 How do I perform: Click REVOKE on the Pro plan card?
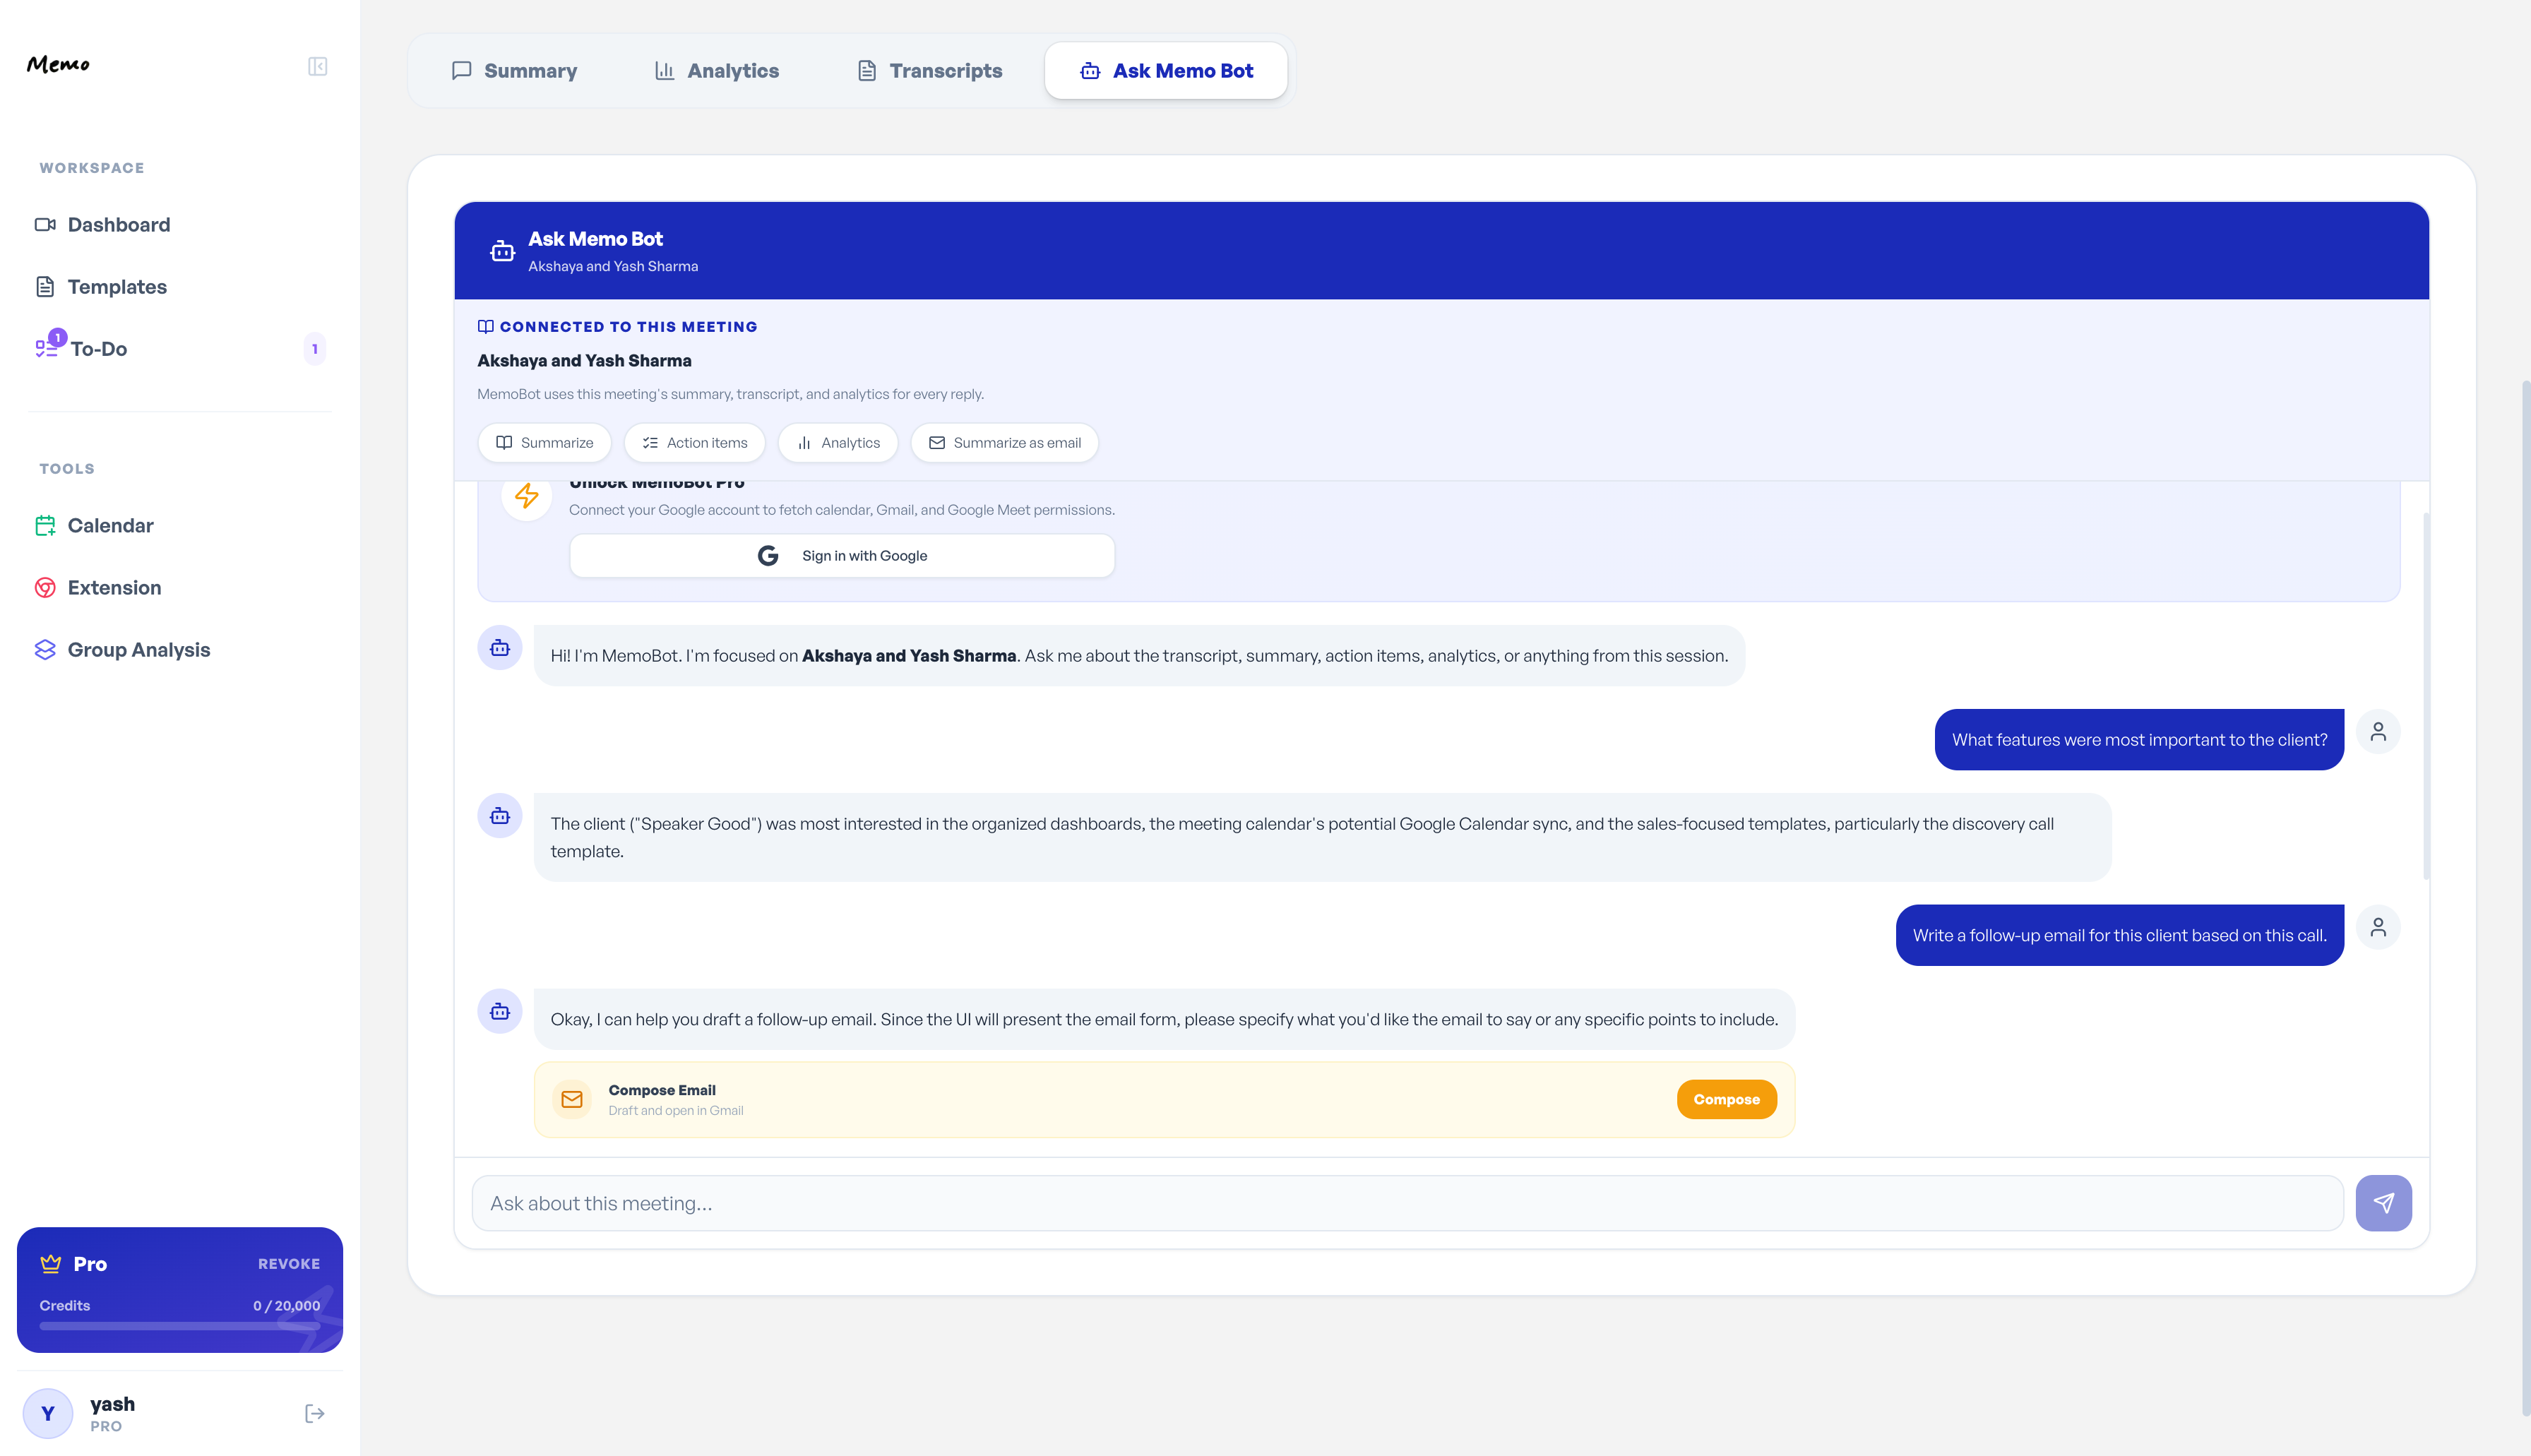[x=289, y=1264]
